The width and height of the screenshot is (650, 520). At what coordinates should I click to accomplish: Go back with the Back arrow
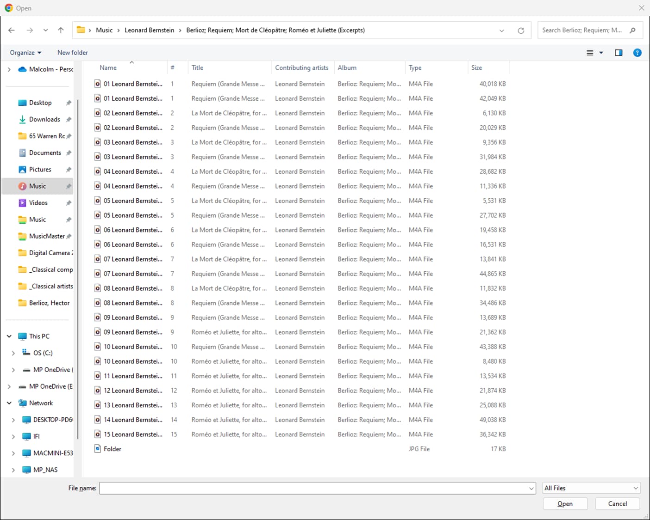click(12, 30)
